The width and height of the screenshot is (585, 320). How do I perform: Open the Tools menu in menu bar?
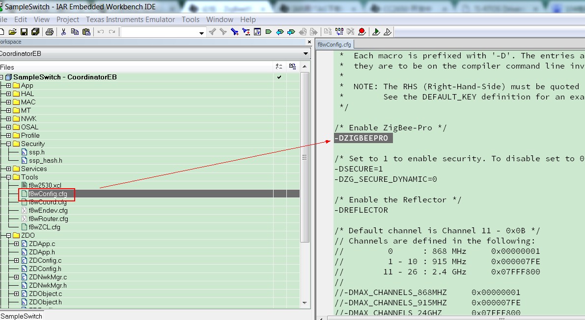coord(191,19)
